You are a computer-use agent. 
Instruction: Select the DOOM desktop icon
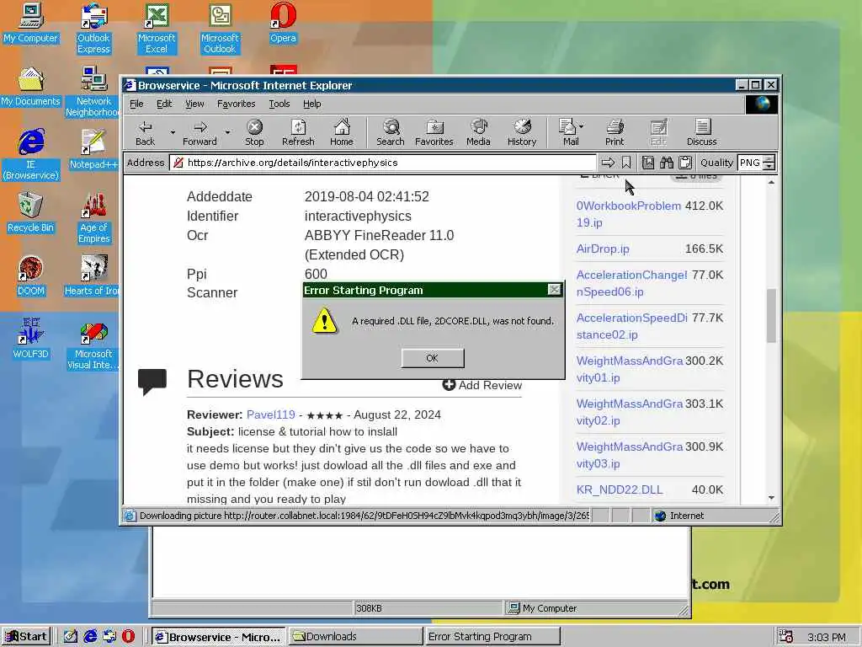31,276
